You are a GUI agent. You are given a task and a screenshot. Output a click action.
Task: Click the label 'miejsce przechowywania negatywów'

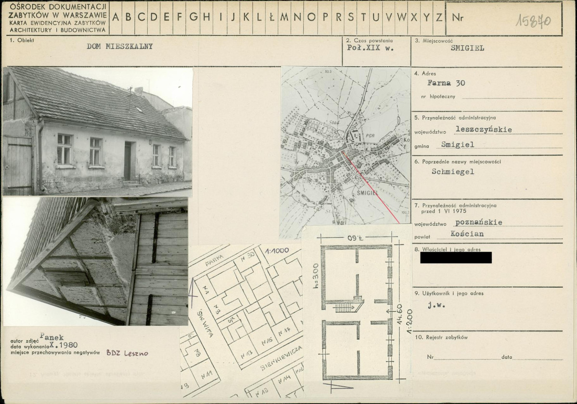[x=55, y=353]
